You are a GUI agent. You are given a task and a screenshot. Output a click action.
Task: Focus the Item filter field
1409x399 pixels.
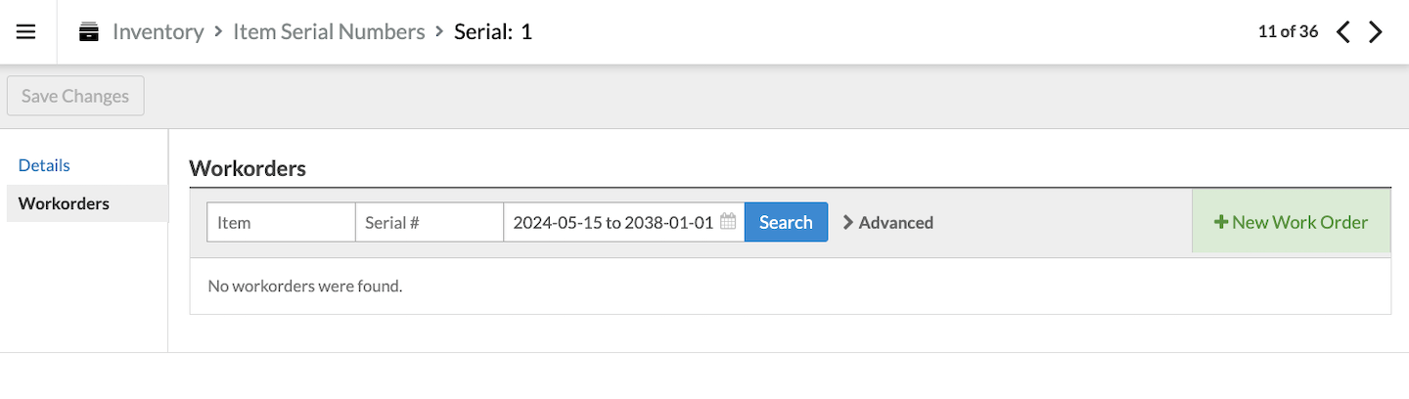click(281, 222)
